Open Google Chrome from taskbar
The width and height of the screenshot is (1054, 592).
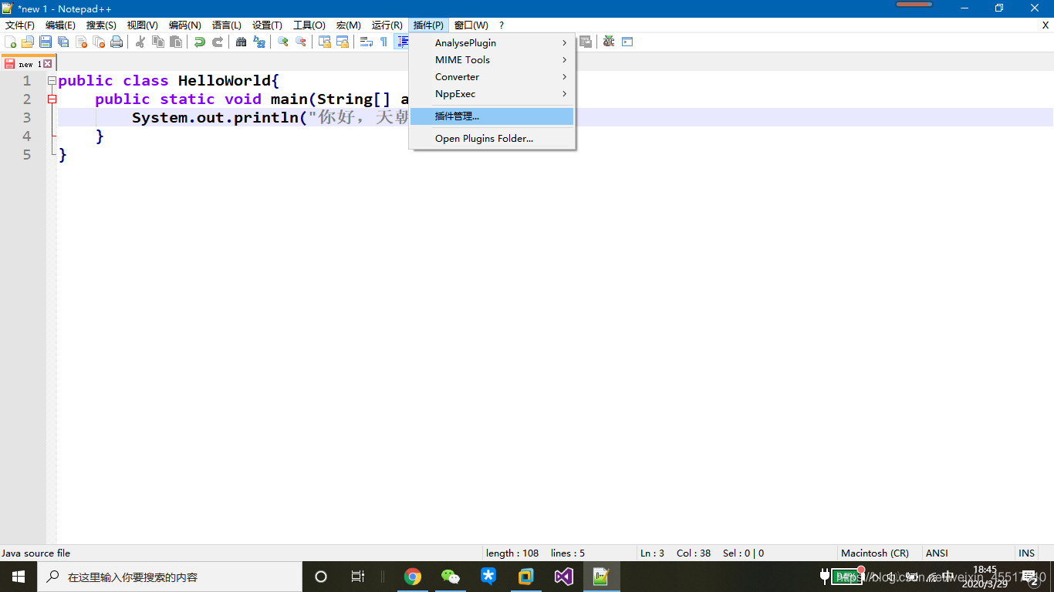coord(413,577)
